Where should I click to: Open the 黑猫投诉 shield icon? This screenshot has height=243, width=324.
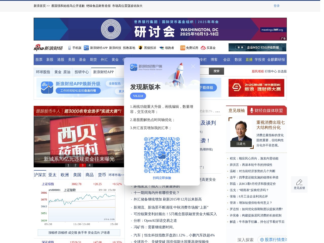click(x=140, y=48)
